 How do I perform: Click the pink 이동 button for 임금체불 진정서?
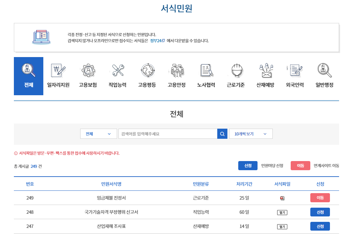[320, 198]
